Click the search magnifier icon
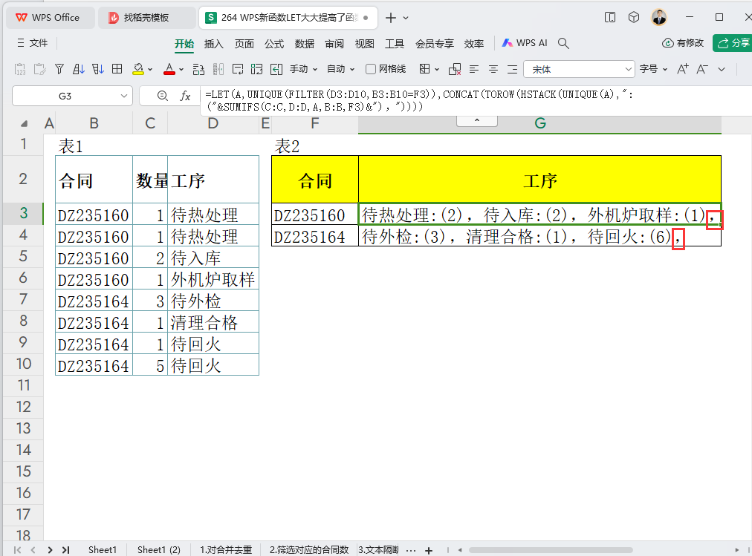The width and height of the screenshot is (752, 556). (563, 44)
